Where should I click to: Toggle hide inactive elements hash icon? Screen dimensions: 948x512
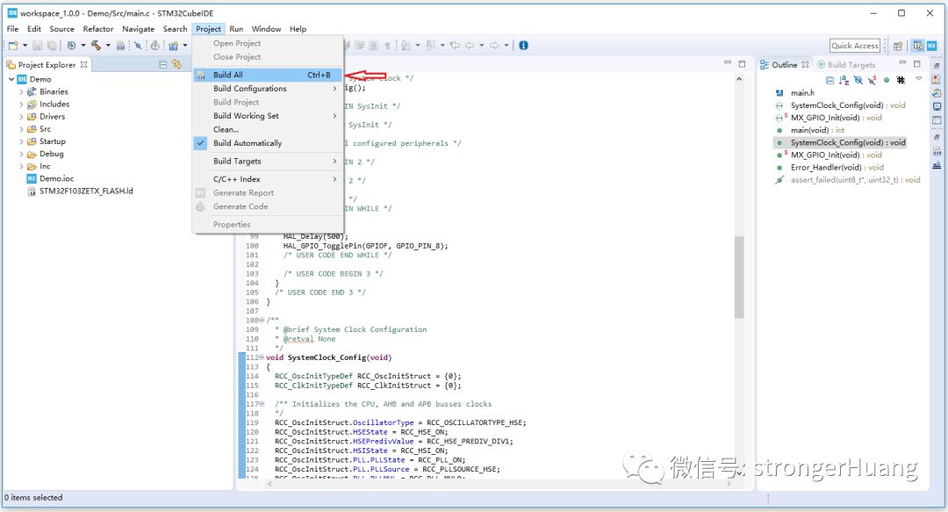[901, 80]
